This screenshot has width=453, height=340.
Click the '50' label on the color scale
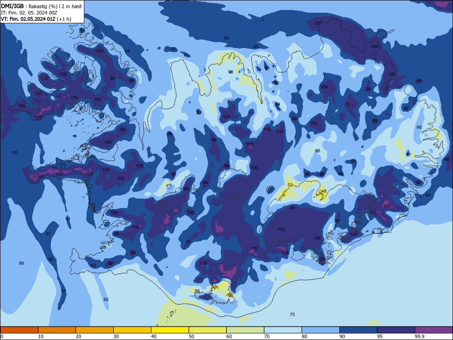pos(191,336)
